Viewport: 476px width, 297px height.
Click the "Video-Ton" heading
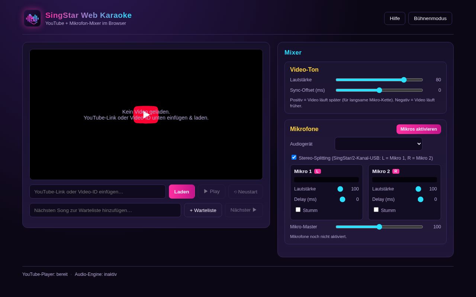[x=304, y=70]
